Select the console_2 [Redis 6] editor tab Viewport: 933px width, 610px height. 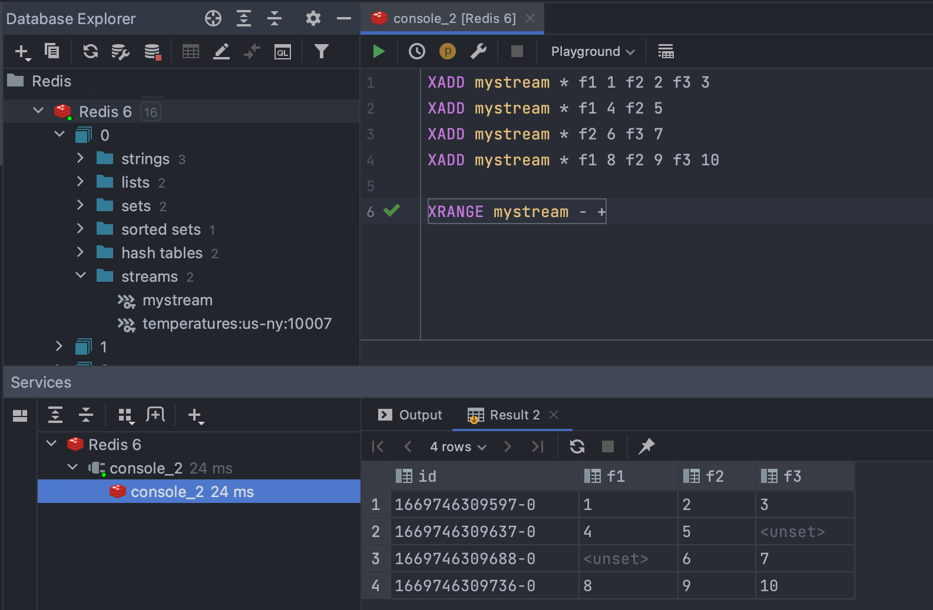point(454,19)
